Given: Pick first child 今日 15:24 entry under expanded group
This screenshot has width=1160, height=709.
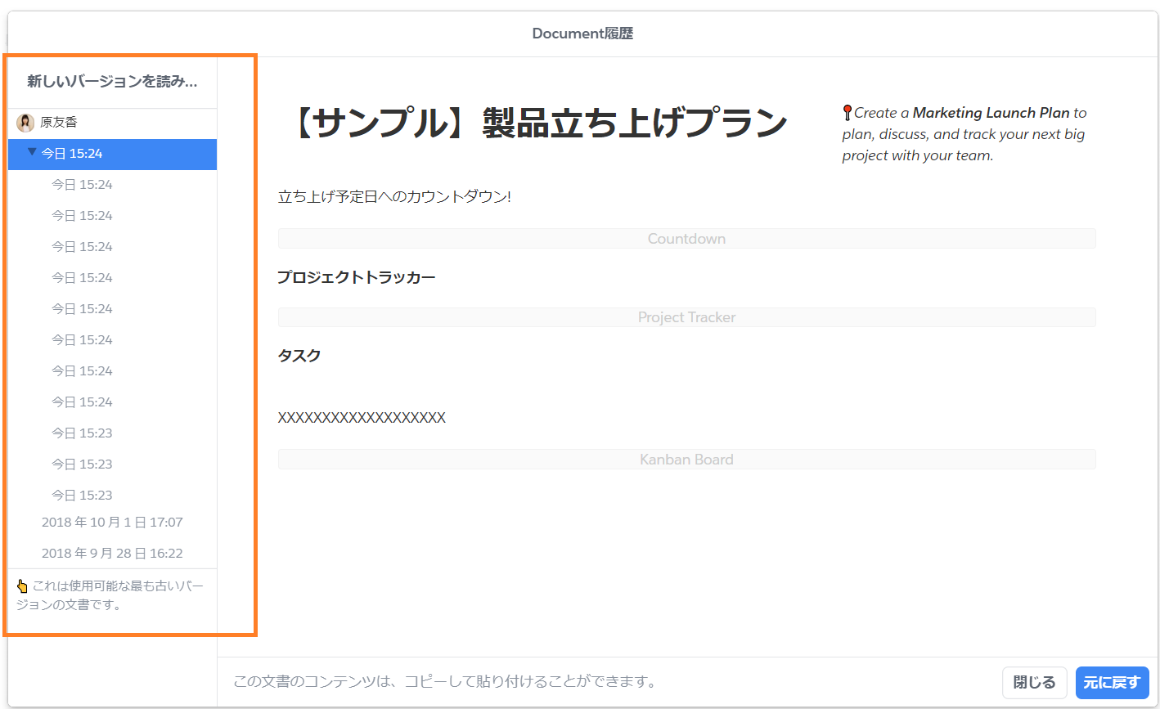Looking at the screenshot, I should coord(82,185).
